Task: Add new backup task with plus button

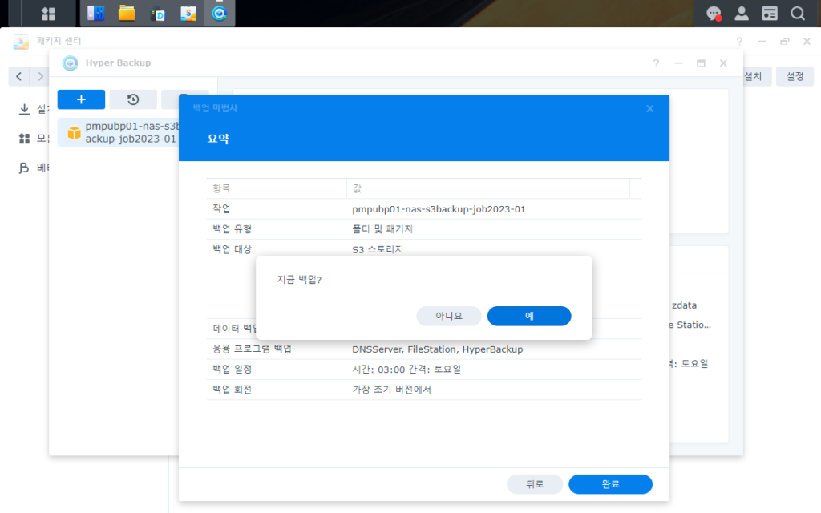Action: (81, 99)
